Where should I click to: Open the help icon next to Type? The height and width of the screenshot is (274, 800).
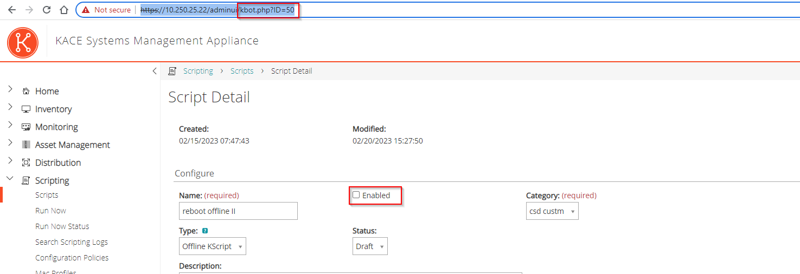(x=205, y=231)
